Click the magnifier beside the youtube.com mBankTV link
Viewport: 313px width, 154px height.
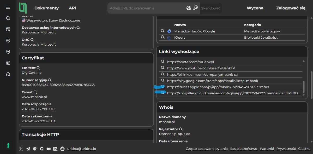[x=162, y=68]
